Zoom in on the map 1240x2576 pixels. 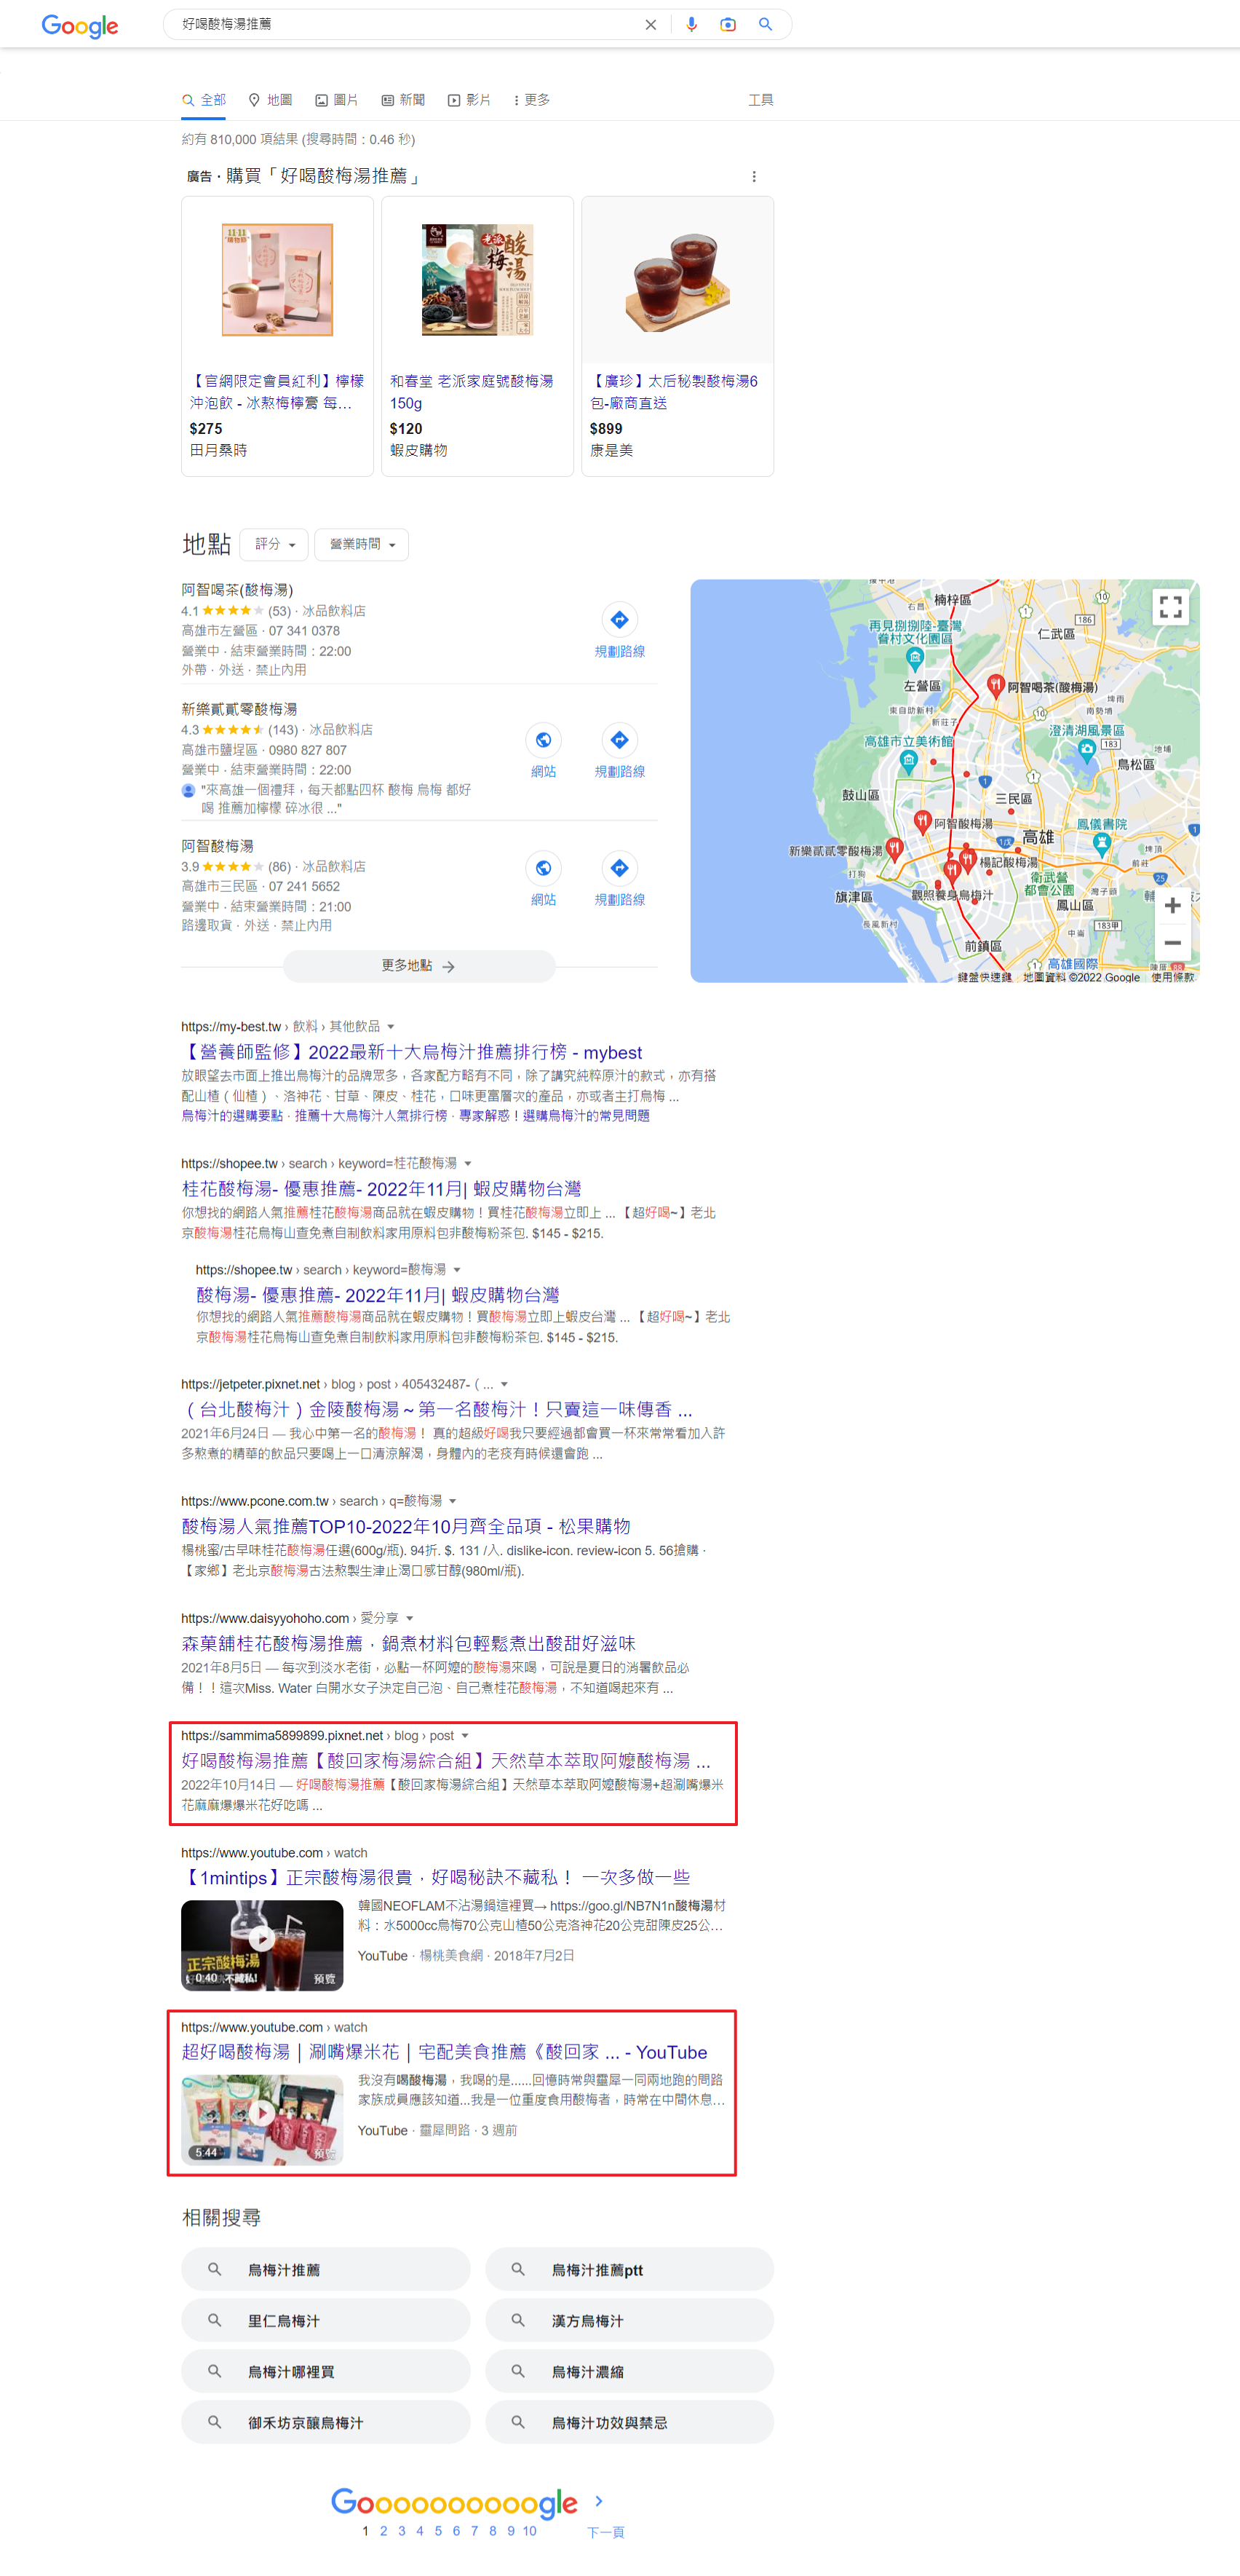click(x=1172, y=905)
